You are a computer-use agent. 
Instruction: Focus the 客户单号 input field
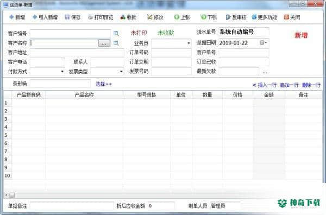coord(243,53)
